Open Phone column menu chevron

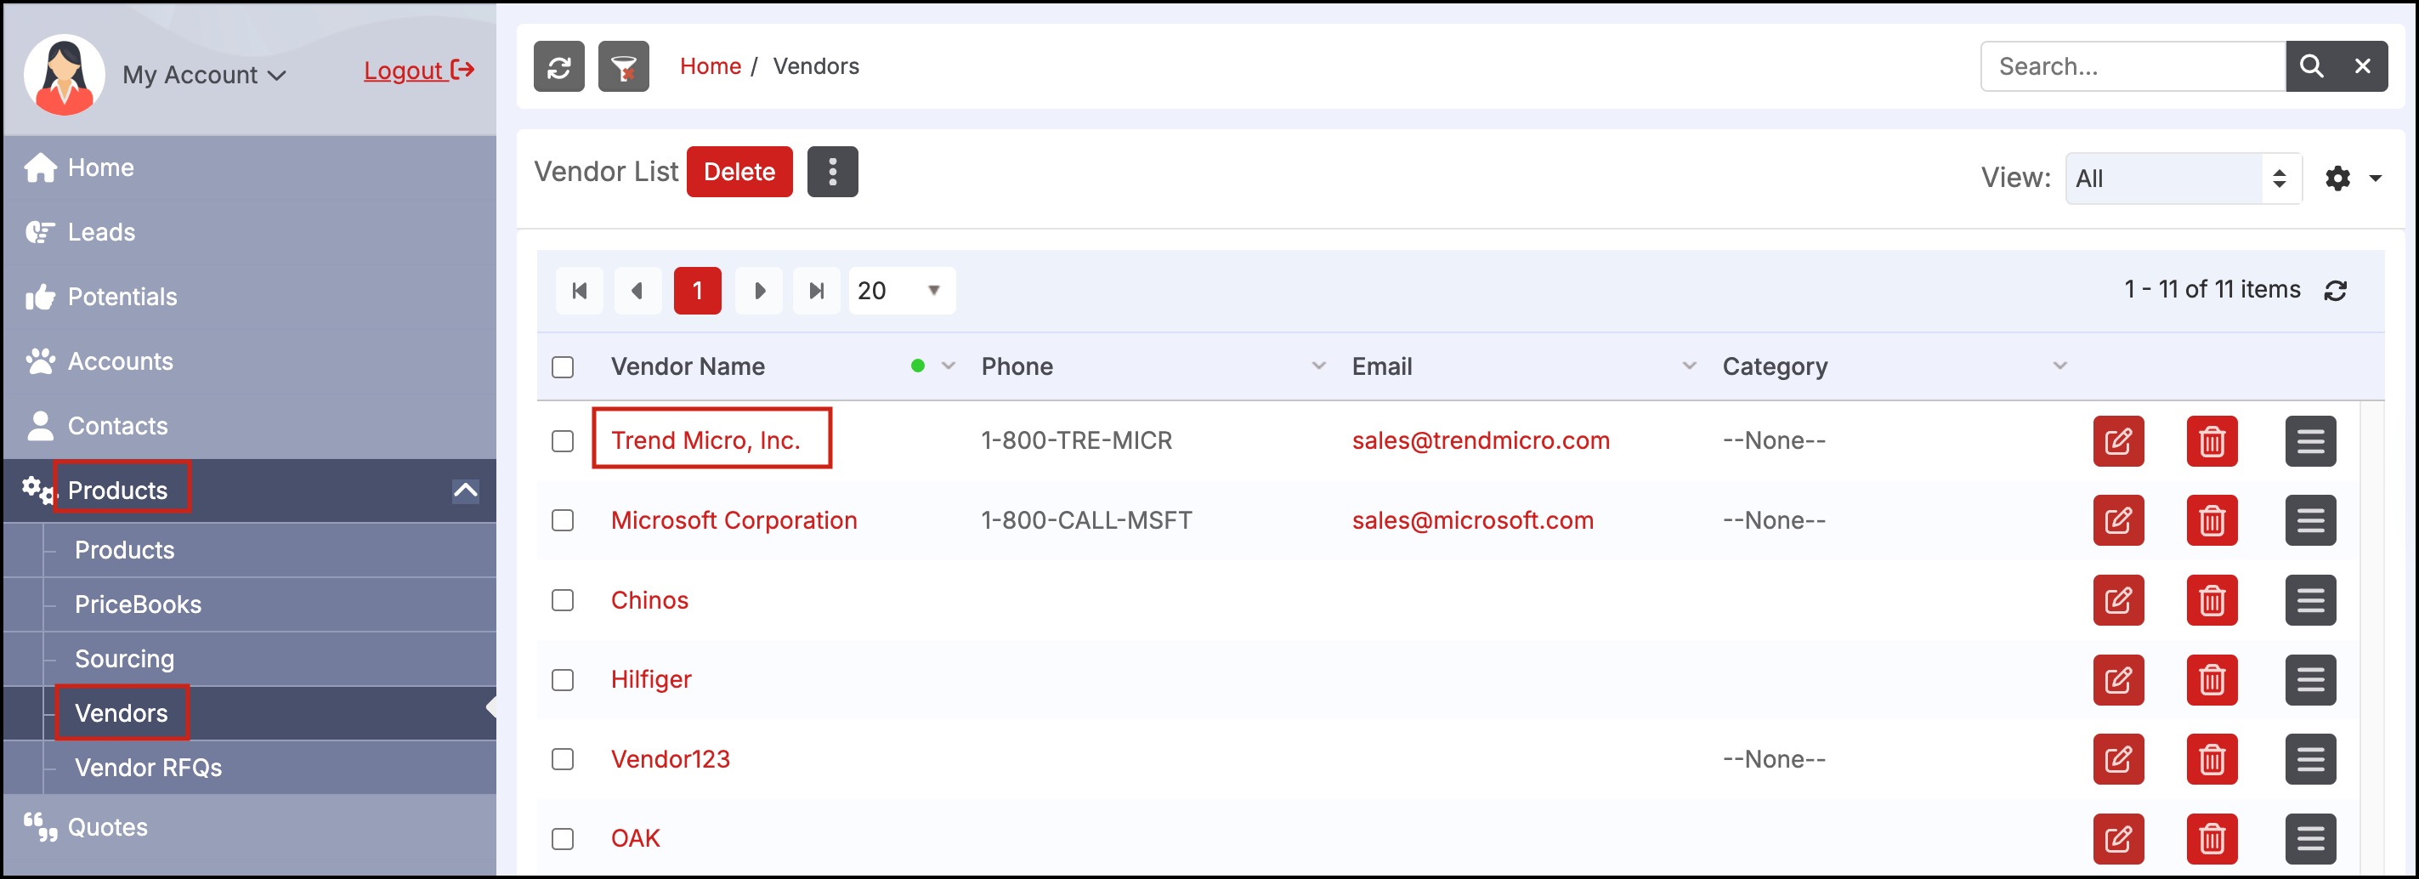pyautogui.click(x=1318, y=366)
